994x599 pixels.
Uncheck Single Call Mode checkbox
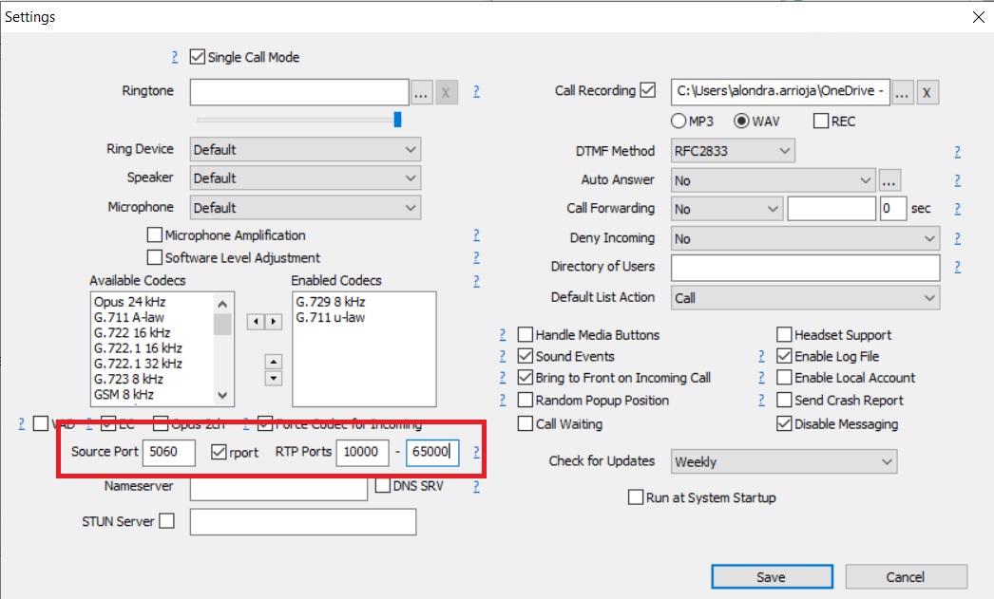coord(198,57)
